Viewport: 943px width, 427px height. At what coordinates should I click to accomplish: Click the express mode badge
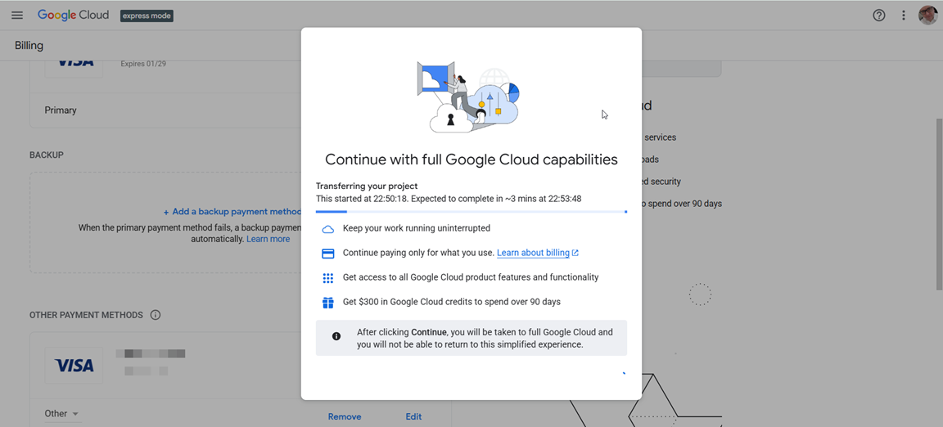click(147, 16)
